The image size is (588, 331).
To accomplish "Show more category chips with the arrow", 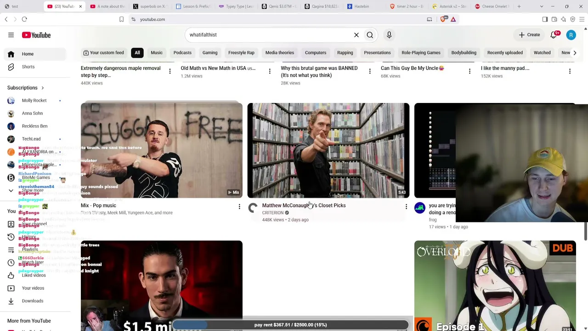I will coord(575,53).
